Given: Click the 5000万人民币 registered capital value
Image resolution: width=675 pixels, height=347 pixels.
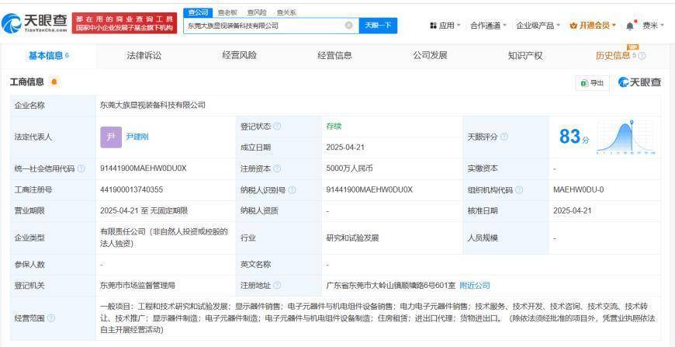Looking at the screenshot, I should 349,168.
